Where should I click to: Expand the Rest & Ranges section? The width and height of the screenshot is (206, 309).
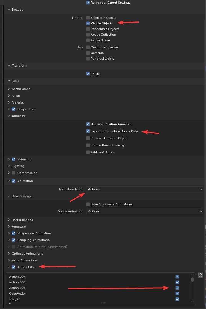click(9, 220)
